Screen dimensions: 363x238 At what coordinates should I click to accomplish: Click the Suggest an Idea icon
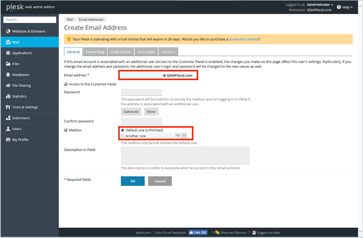click(254, 233)
